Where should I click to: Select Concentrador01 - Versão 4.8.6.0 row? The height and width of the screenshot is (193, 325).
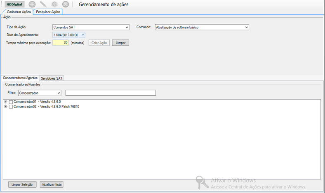(x=37, y=102)
